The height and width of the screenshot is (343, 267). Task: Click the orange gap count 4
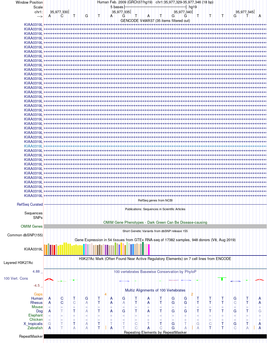(105, 294)
